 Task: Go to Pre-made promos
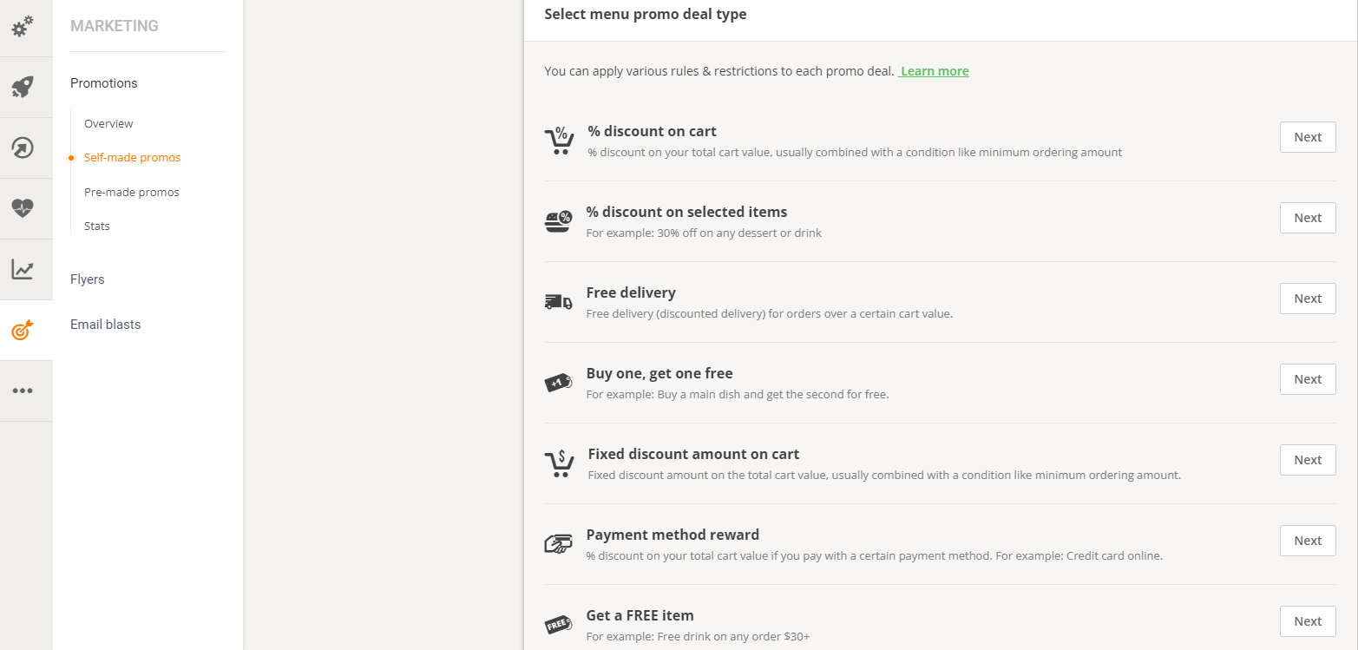pyautogui.click(x=131, y=192)
